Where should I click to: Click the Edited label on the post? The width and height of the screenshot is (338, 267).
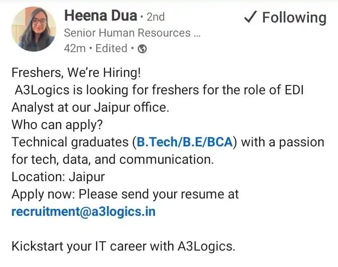click(x=111, y=48)
